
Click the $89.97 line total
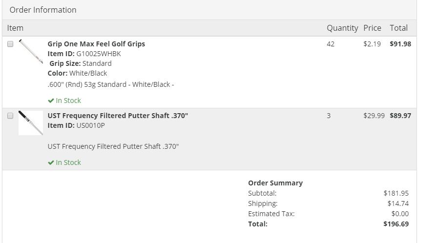pos(400,116)
